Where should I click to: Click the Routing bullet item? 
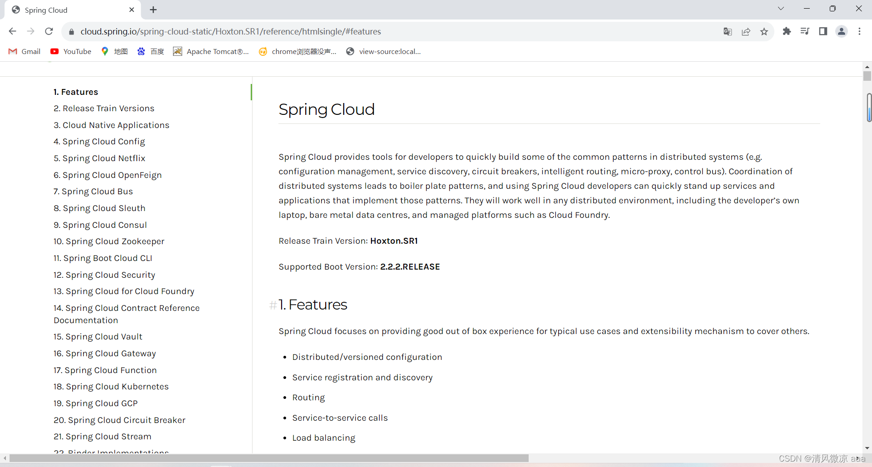click(308, 398)
